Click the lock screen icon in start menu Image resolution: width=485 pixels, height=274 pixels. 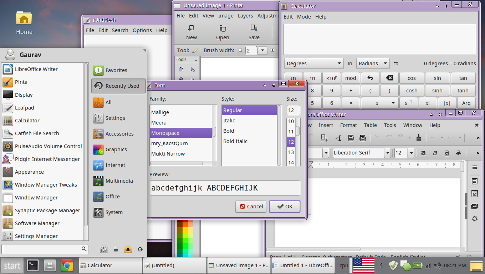coord(116,249)
